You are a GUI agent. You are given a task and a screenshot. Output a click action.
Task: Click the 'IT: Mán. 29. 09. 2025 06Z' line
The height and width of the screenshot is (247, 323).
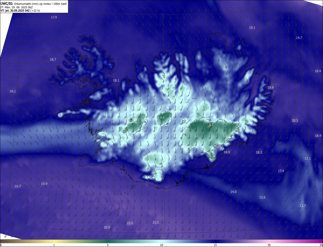(x=17, y=7)
